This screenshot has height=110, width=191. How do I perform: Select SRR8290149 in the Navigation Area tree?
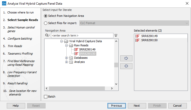87,49
